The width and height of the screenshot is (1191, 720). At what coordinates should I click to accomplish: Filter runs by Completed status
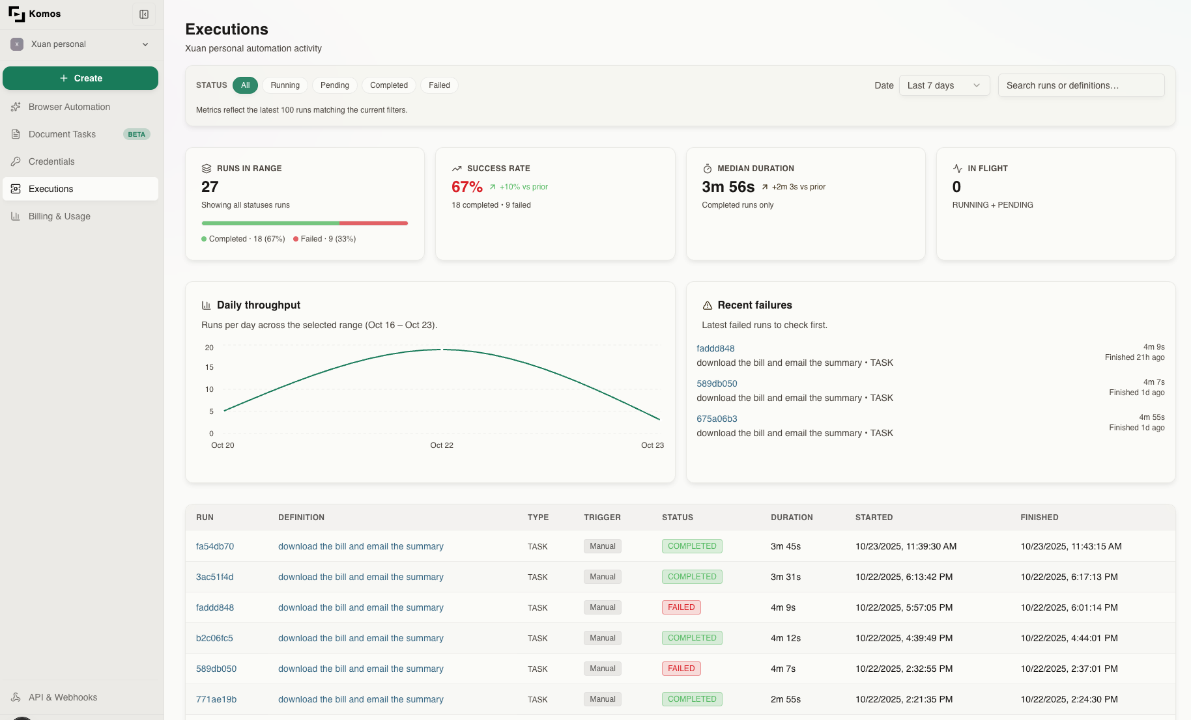point(388,85)
